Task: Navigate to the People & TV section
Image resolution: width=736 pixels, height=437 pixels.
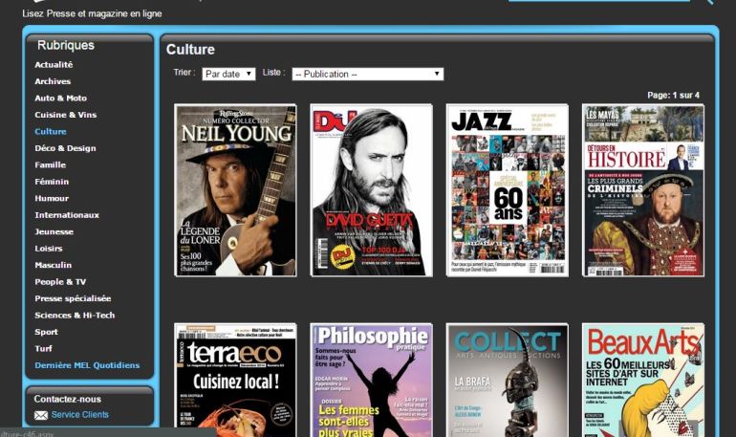Action: 60,282
